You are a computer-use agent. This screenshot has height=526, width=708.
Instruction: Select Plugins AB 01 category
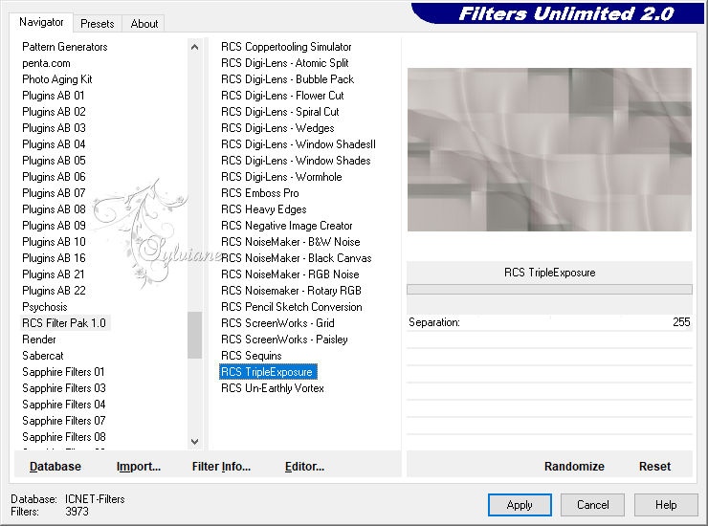click(54, 96)
